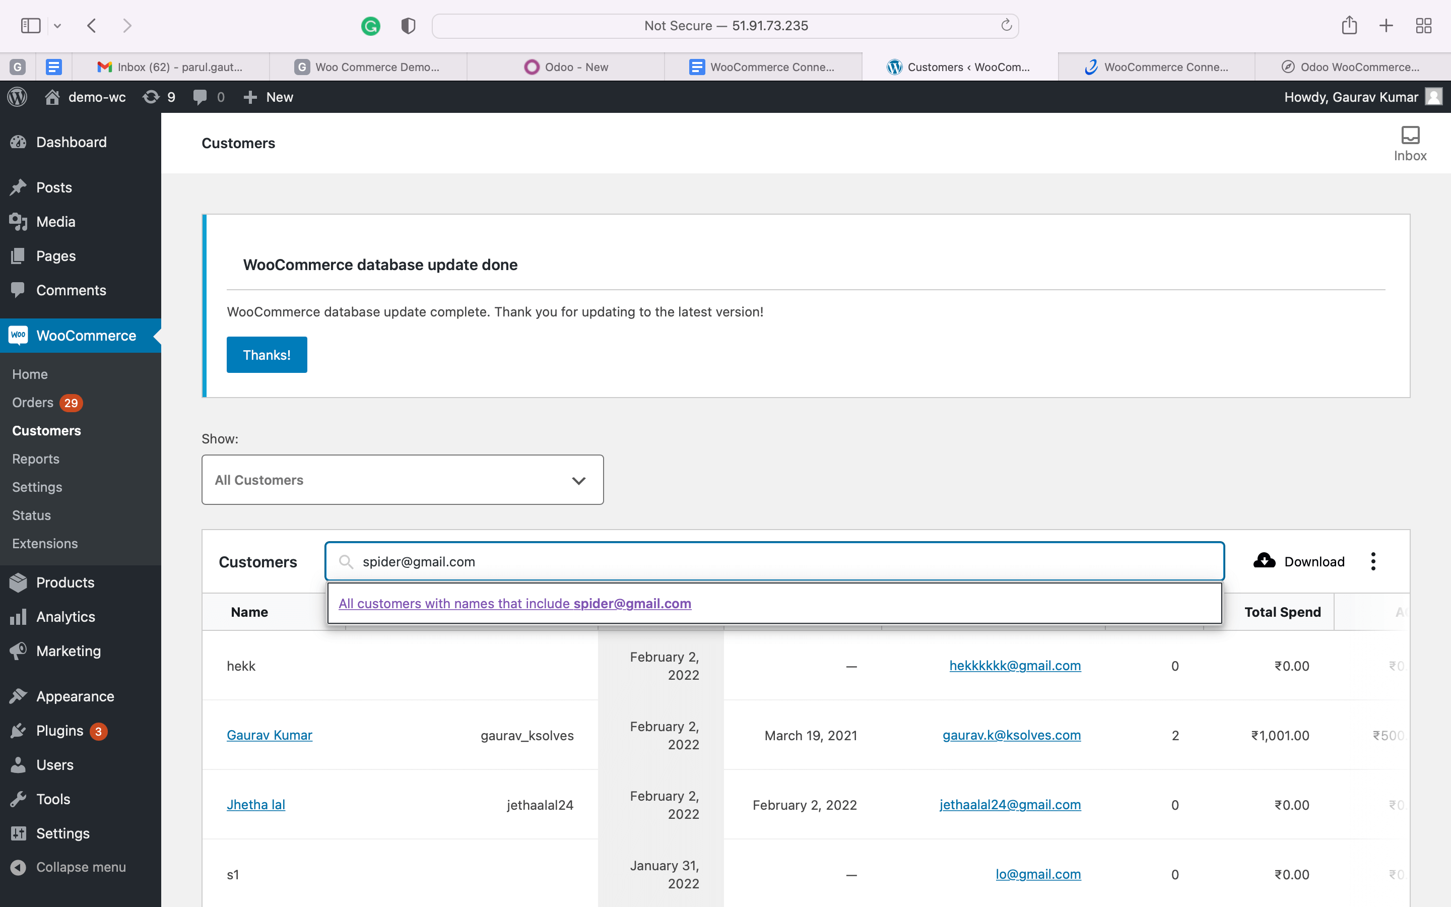Viewport: 1451px width, 907px height.
Task: Reload the page with the refresh icon
Action: (1006, 25)
